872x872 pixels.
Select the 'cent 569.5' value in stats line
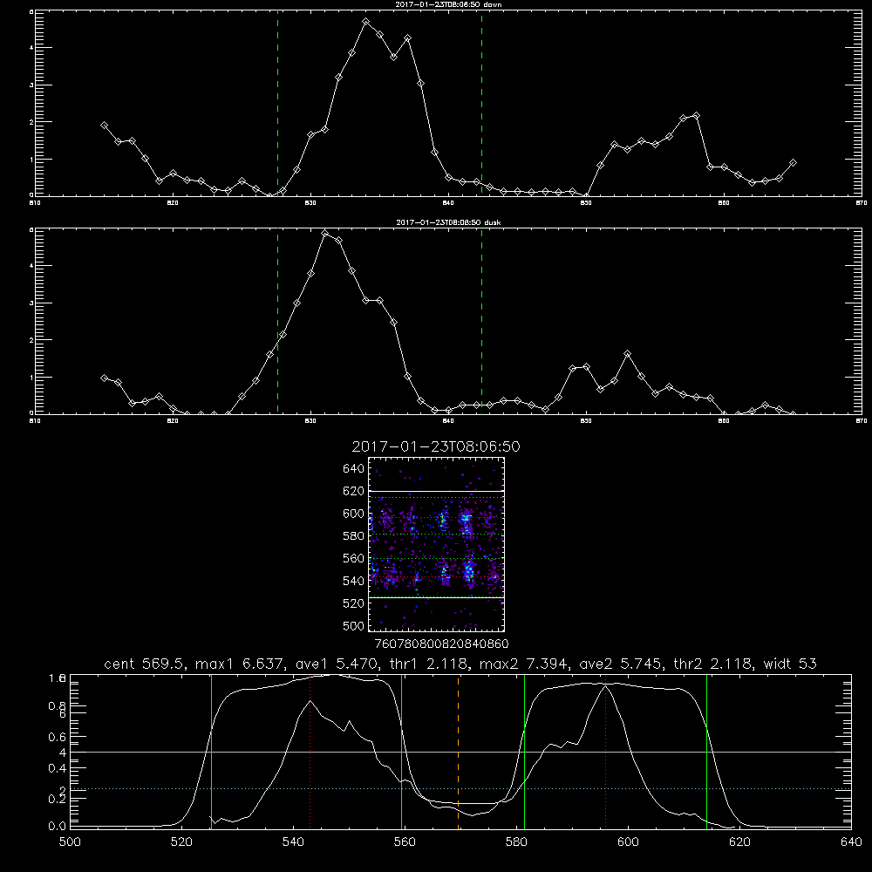coord(146,664)
